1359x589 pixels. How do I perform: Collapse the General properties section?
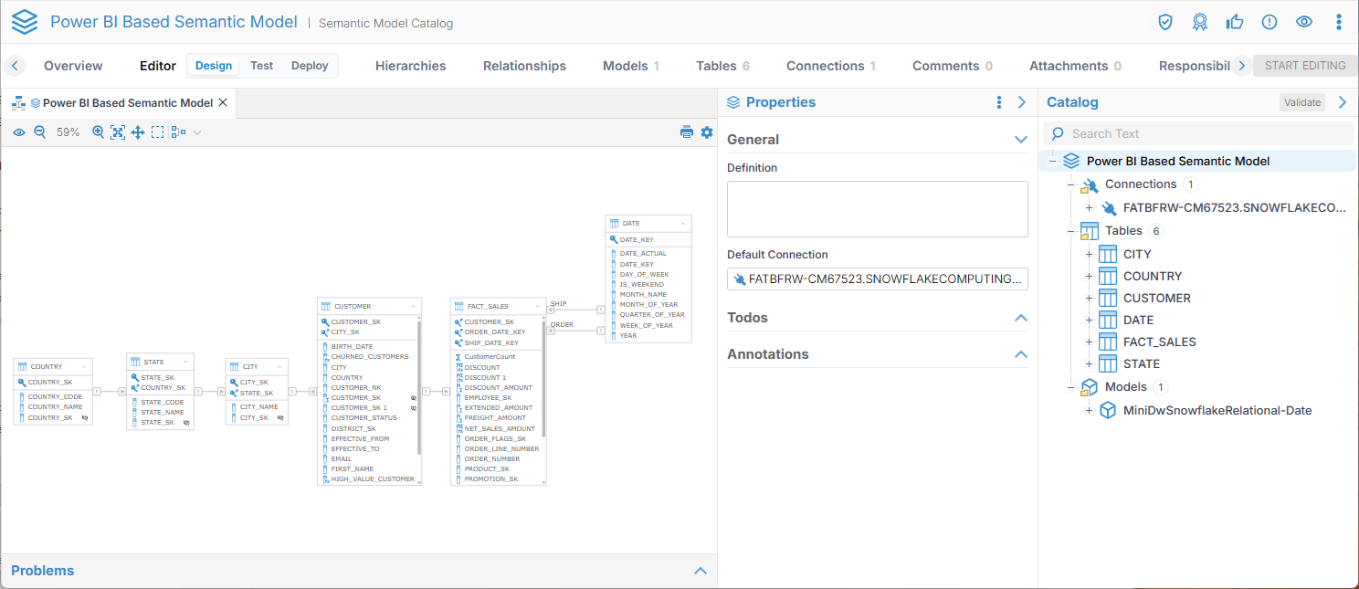(1021, 140)
